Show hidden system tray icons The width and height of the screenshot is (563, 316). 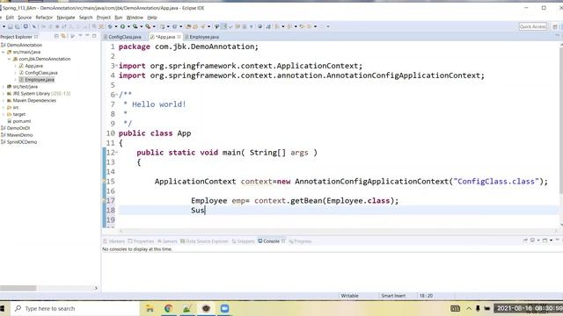click(469, 308)
